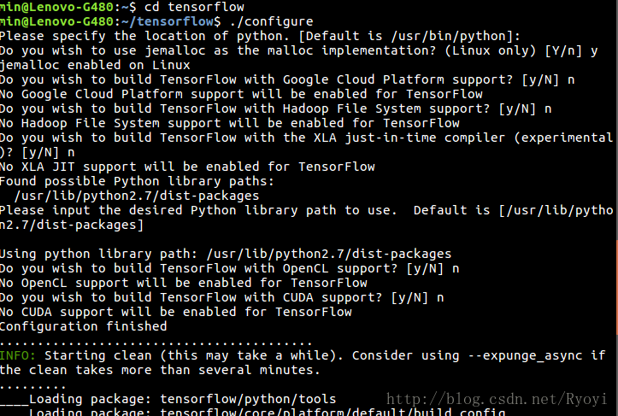Click the './configure' command text

coord(272,21)
